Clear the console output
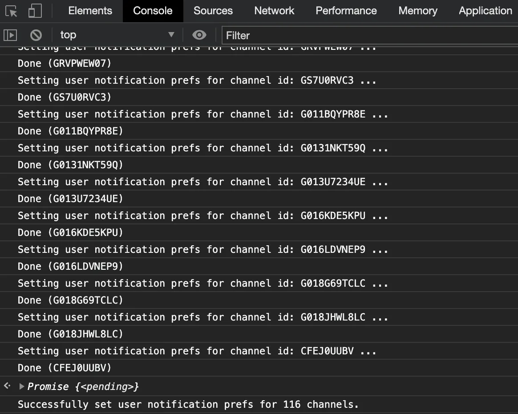Image resolution: width=518 pixels, height=414 pixels. coord(36,35)
